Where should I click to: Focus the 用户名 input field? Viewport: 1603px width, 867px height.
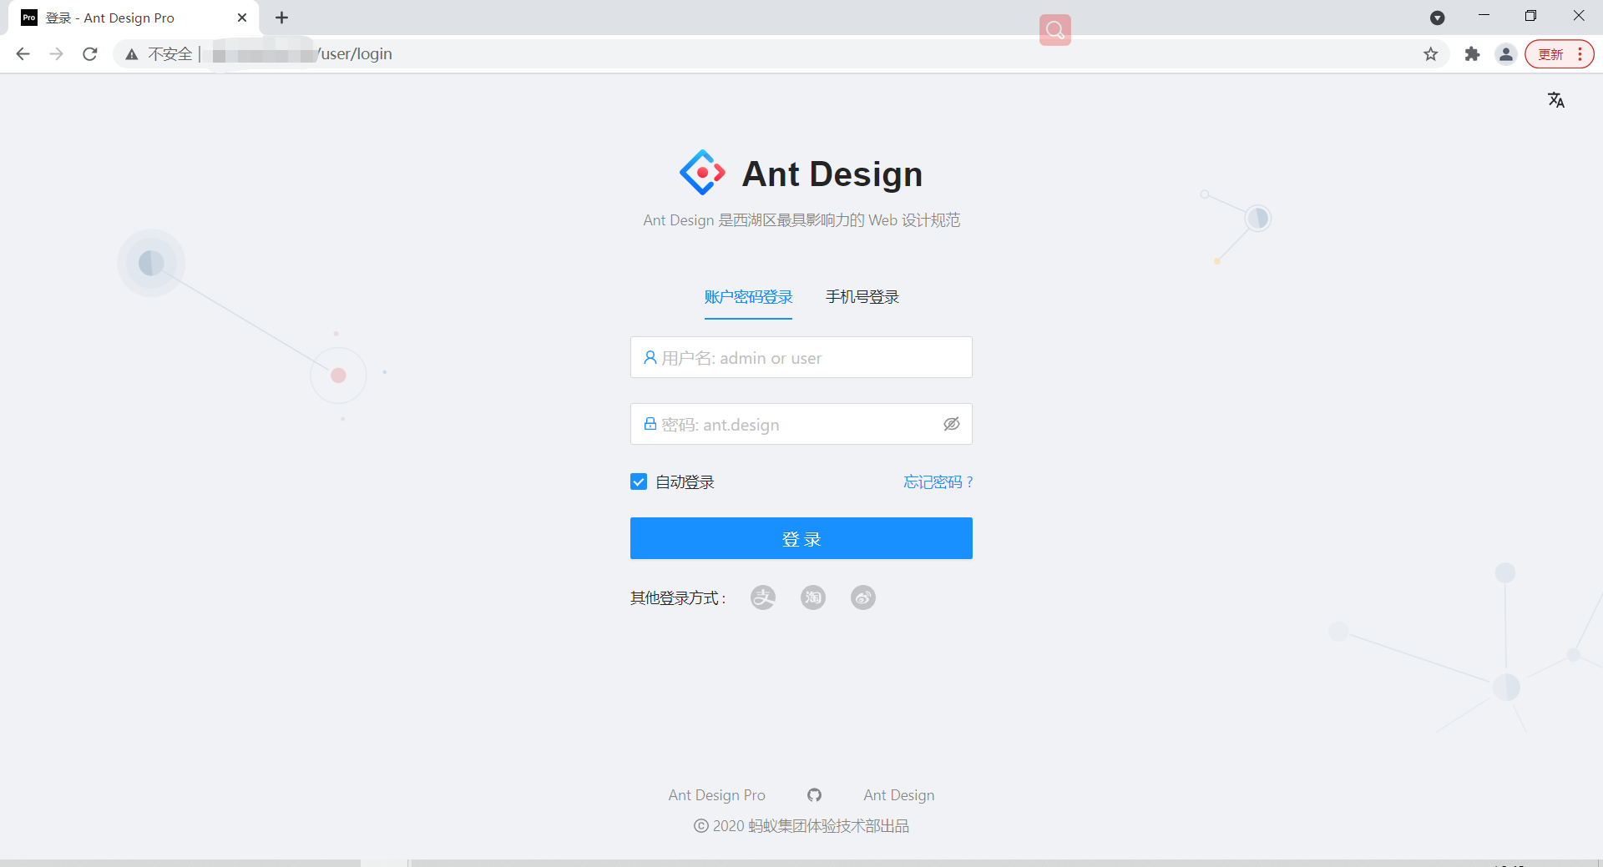801,357
